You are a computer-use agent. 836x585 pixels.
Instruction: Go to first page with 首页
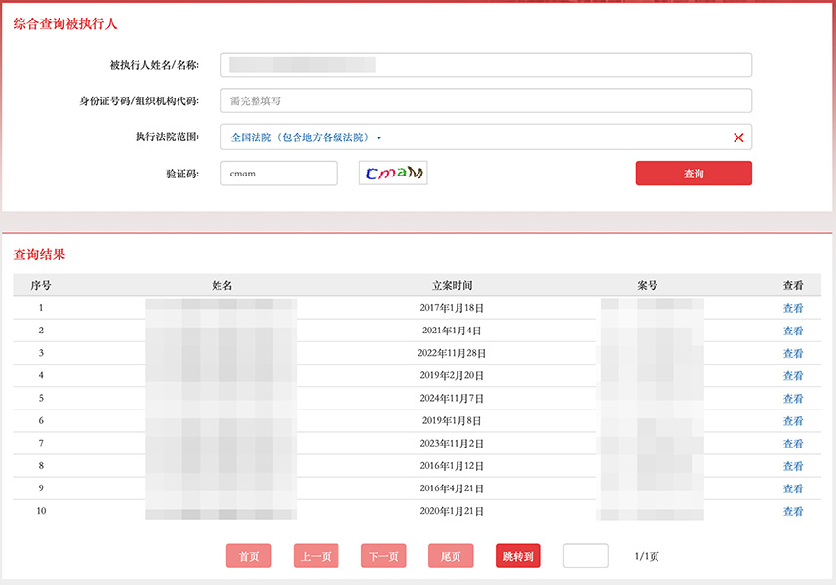coord(249,556)
